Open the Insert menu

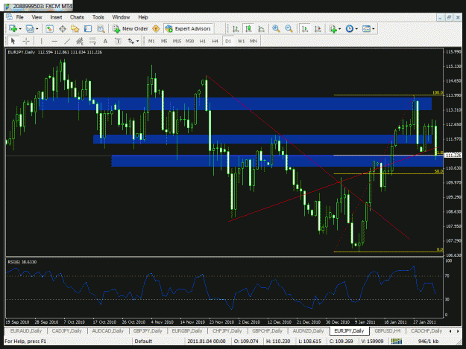(x=56, y=17)
